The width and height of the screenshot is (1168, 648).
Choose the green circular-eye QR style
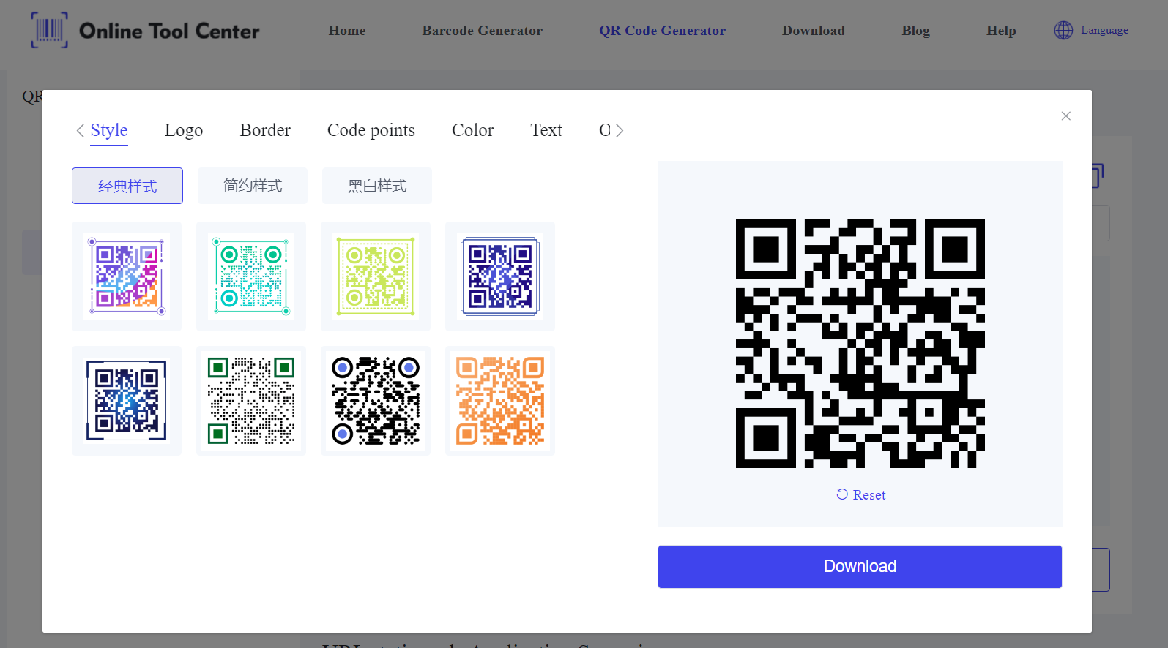click(251, 276)
